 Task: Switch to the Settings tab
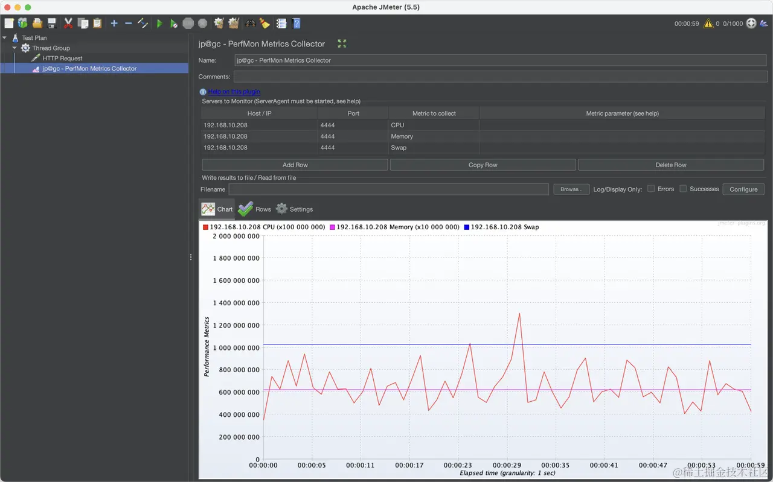point(295,209)
